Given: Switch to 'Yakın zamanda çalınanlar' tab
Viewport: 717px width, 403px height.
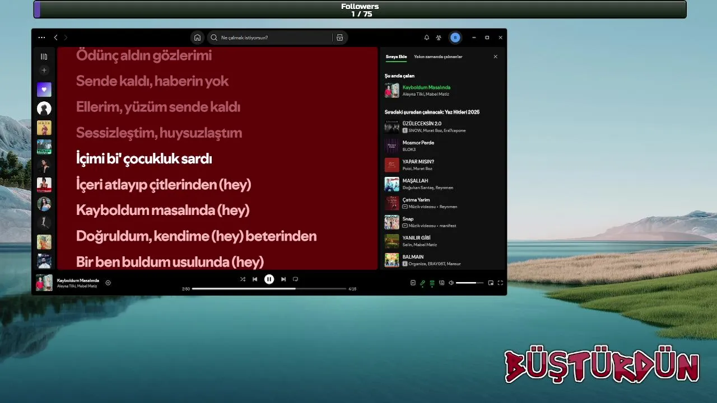Looking at the screenshot, I should [x=438, y=57].
